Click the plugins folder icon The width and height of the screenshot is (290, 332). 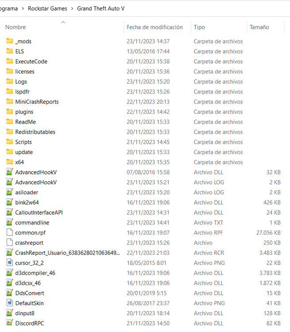click(x=10, y=112)
